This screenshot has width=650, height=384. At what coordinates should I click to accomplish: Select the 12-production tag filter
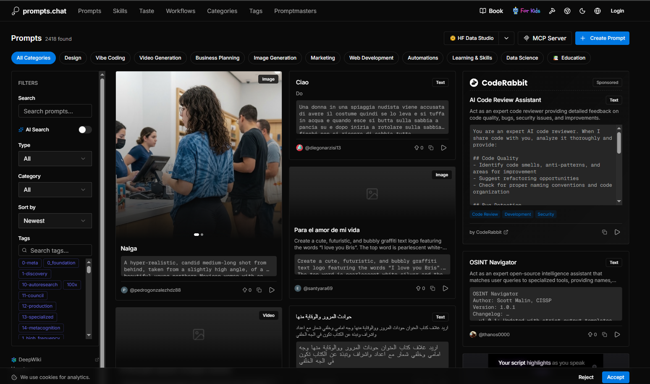click(37, 306)
